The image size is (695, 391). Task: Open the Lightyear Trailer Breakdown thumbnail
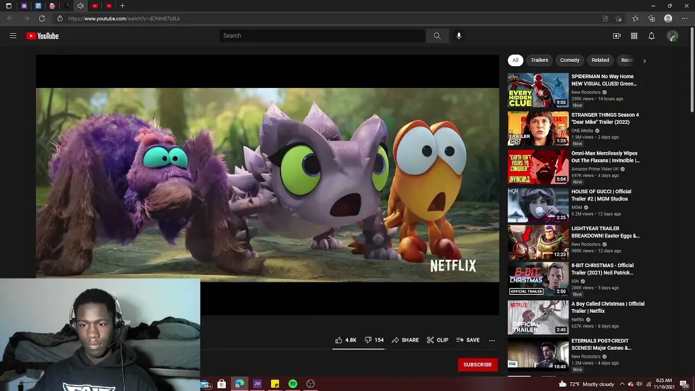coord(538,242)
